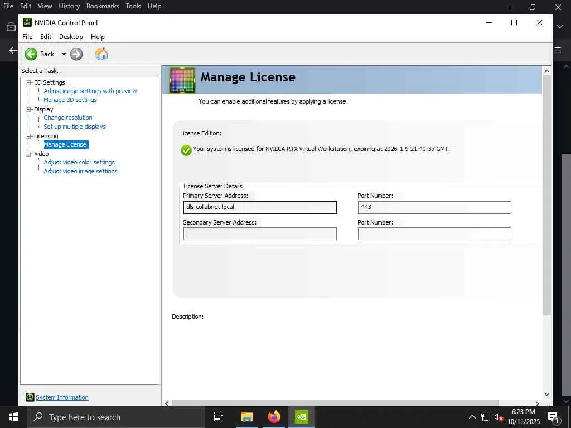Click the vertical scrollbar up arrow
This screenshot has height=428, width=571.
point(546,71)
